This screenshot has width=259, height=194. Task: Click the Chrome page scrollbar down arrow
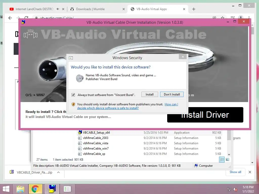click(x=252, y=162)
